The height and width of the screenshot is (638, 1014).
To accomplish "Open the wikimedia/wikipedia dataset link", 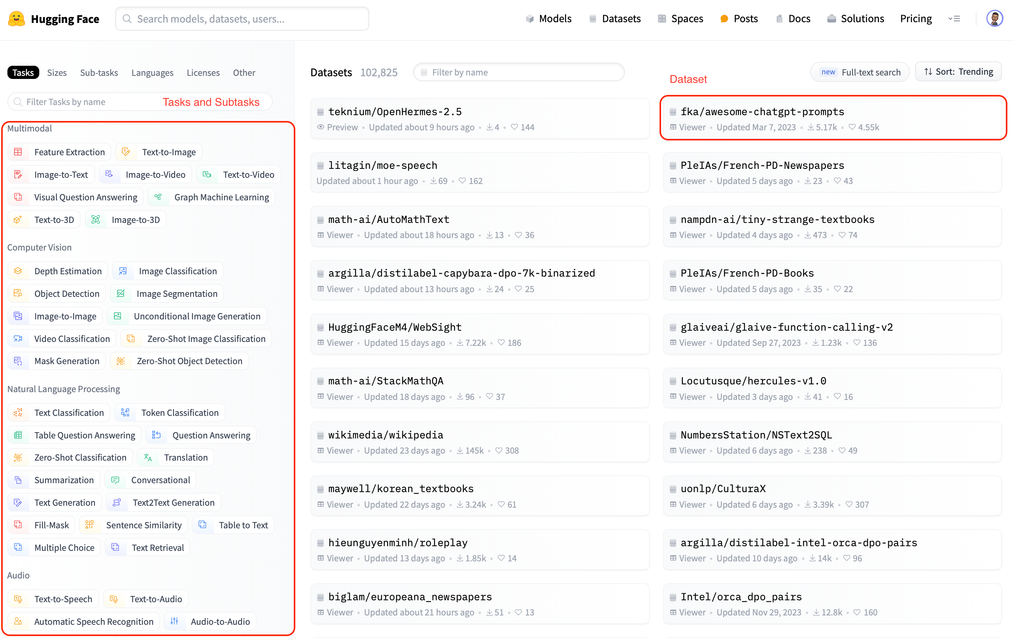I will (385, 435).
